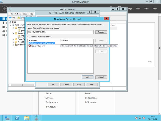Click the server FQDN input field
161x121 pixels.
point(61,32)
